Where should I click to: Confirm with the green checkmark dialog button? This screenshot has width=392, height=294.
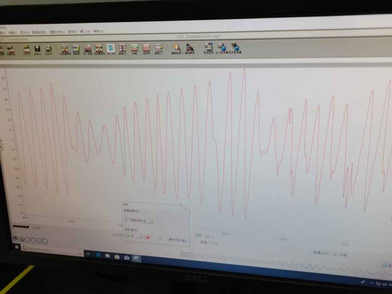pos(134,236)
